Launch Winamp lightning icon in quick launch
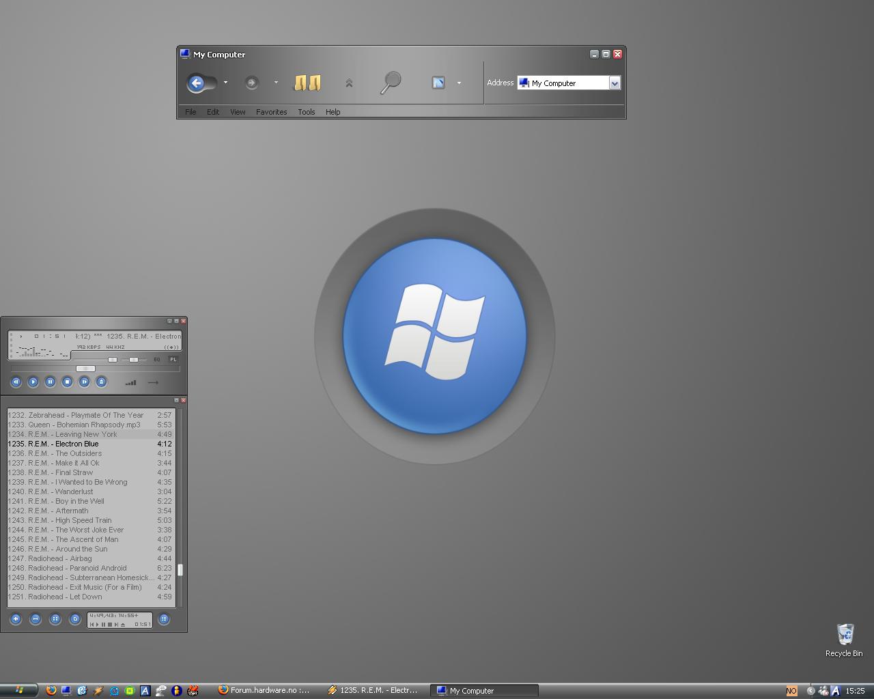The image size is (874, 699). point(98,690)
